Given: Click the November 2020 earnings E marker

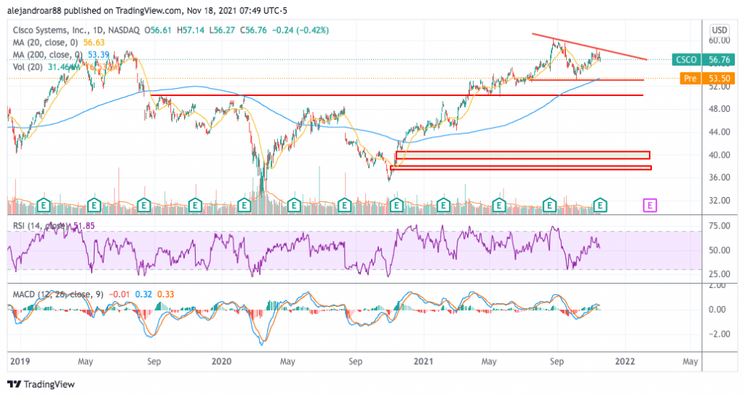Looking at the screenshot, I should coord(397,205).
